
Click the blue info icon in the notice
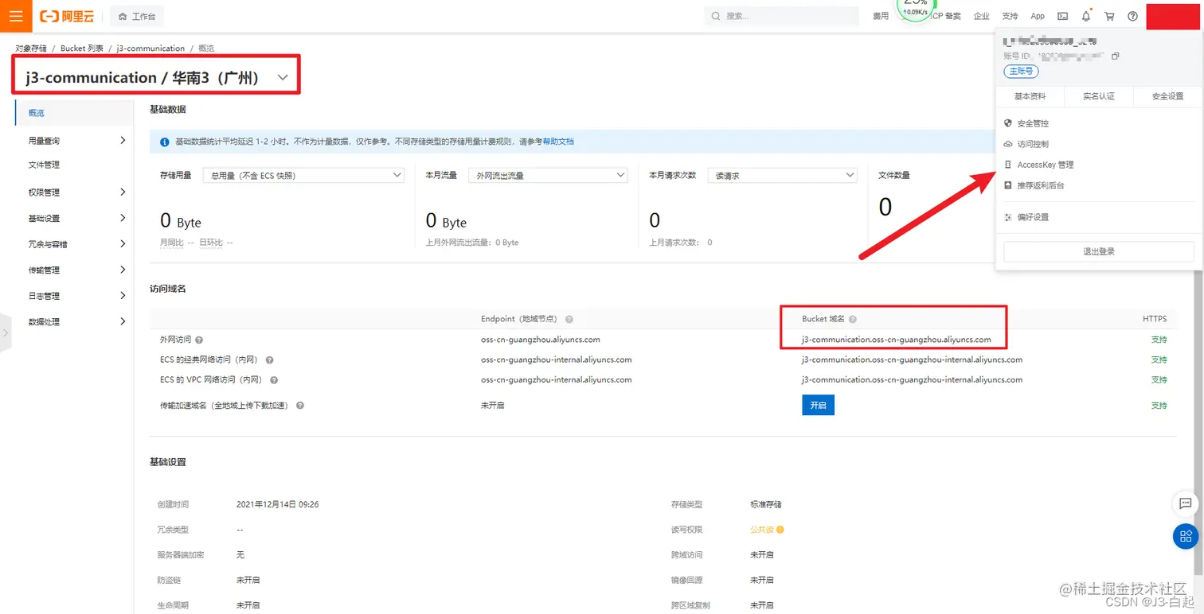[x=165, y=142]
